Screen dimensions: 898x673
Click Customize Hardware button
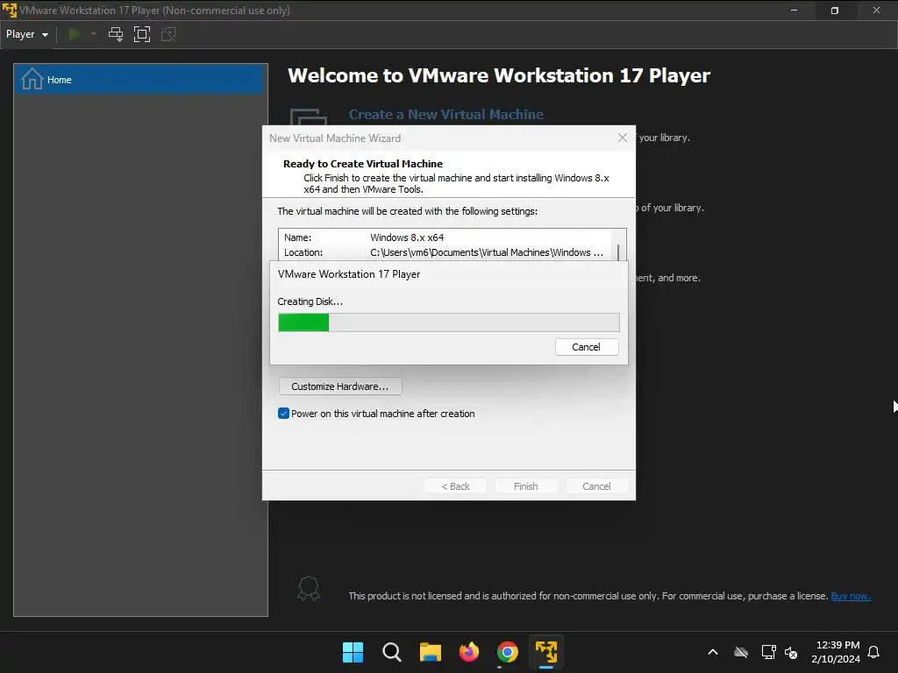[340, 386]
